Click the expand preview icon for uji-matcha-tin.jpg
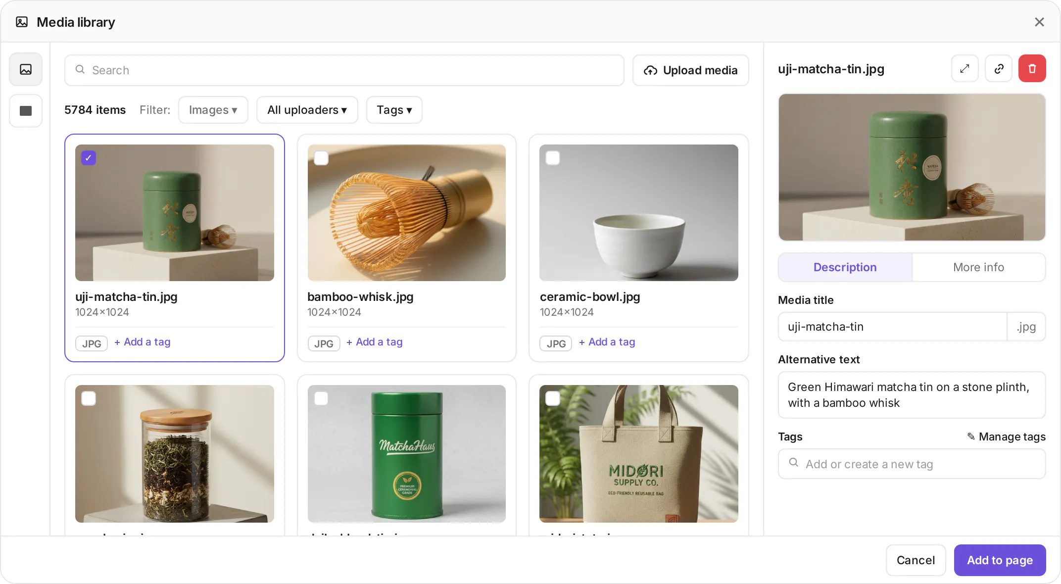The image size is (1061, 584). tap(965, 68)
